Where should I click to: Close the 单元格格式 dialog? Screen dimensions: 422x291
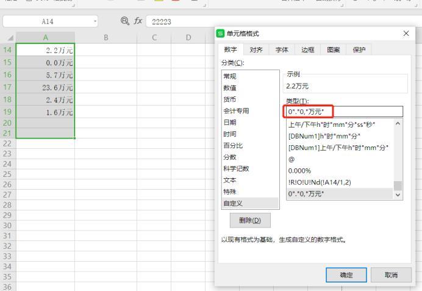pos(406,33)
